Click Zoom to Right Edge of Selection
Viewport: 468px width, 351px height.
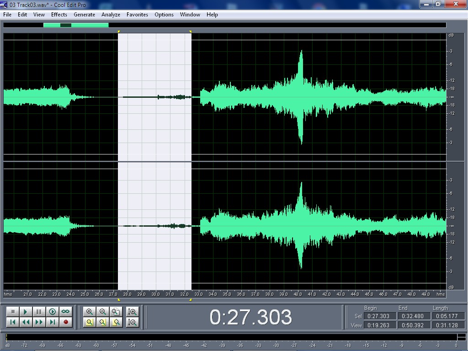pyautogui.click(x=116, y=322)
